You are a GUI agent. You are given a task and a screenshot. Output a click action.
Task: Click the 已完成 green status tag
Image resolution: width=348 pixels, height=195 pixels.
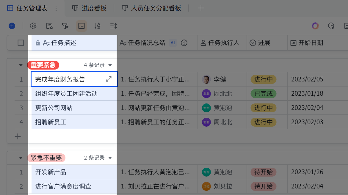(x=264, y=94)
